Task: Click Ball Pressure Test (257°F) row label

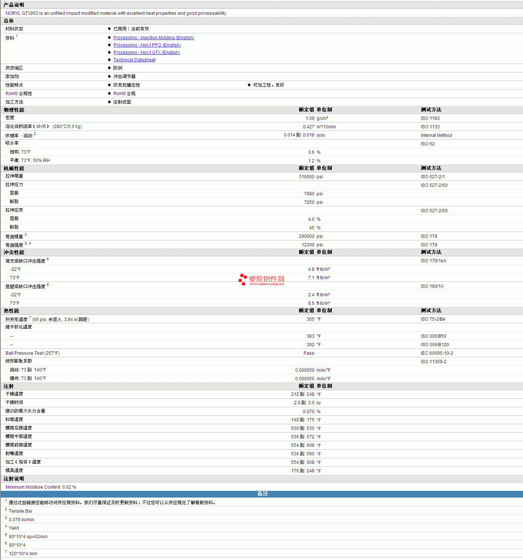Action: pyautogui.click(x=33, y=353)
